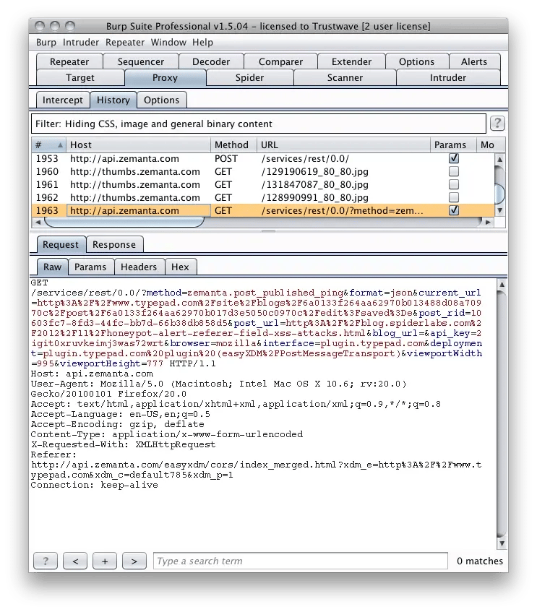Toggle Params checkbox for request 1953

coord(454,158)
